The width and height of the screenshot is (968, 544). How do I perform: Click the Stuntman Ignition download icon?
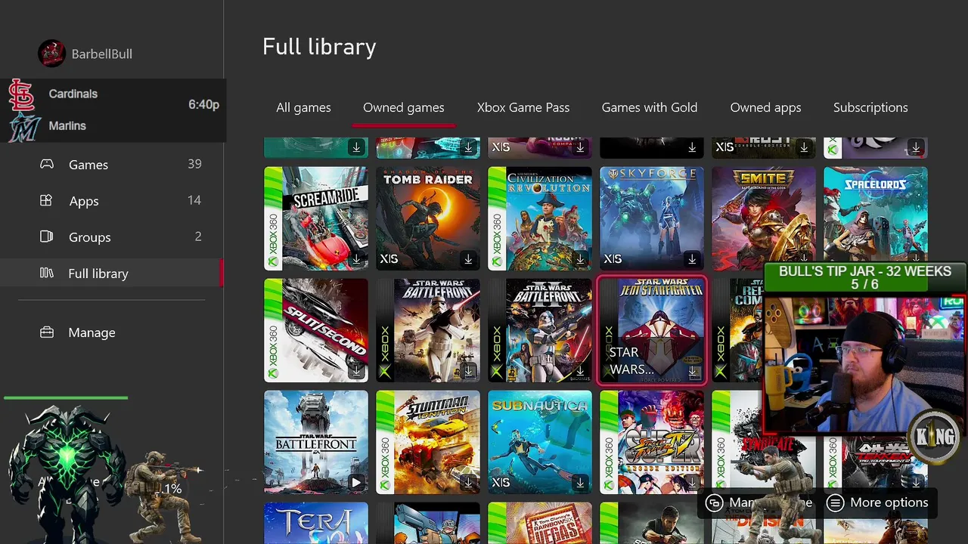pyautogui.click(x=468, y=483)
